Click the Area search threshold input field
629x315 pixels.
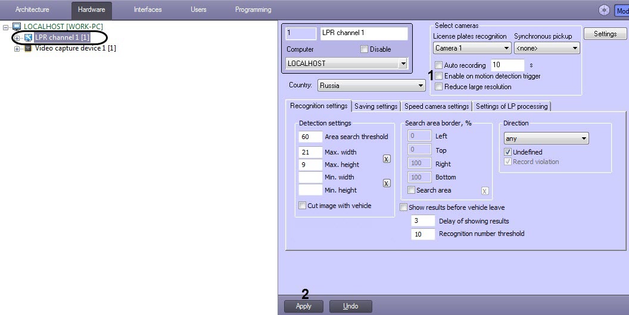pos(310,137)
